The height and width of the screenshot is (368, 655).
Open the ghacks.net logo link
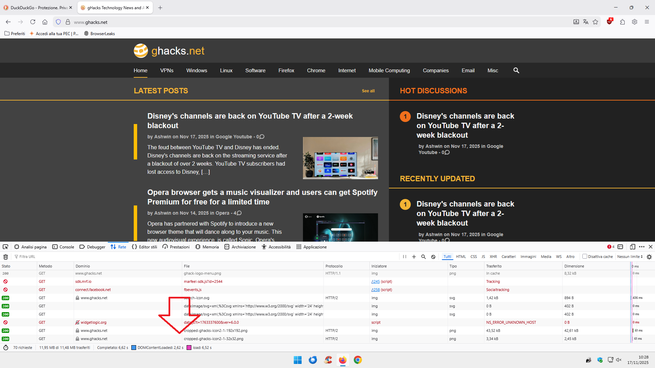click(169, 51)
